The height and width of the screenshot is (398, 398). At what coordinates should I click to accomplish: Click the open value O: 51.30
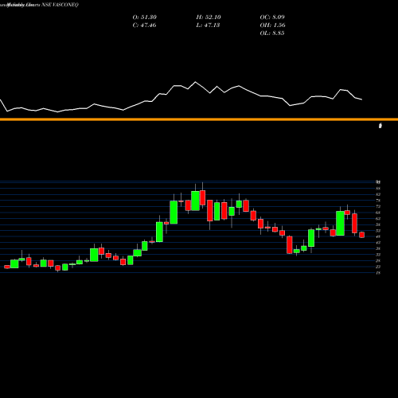pyautogui.click(x=145, y=18)
